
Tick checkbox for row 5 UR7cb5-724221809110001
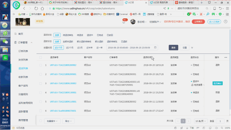(40, 102)
